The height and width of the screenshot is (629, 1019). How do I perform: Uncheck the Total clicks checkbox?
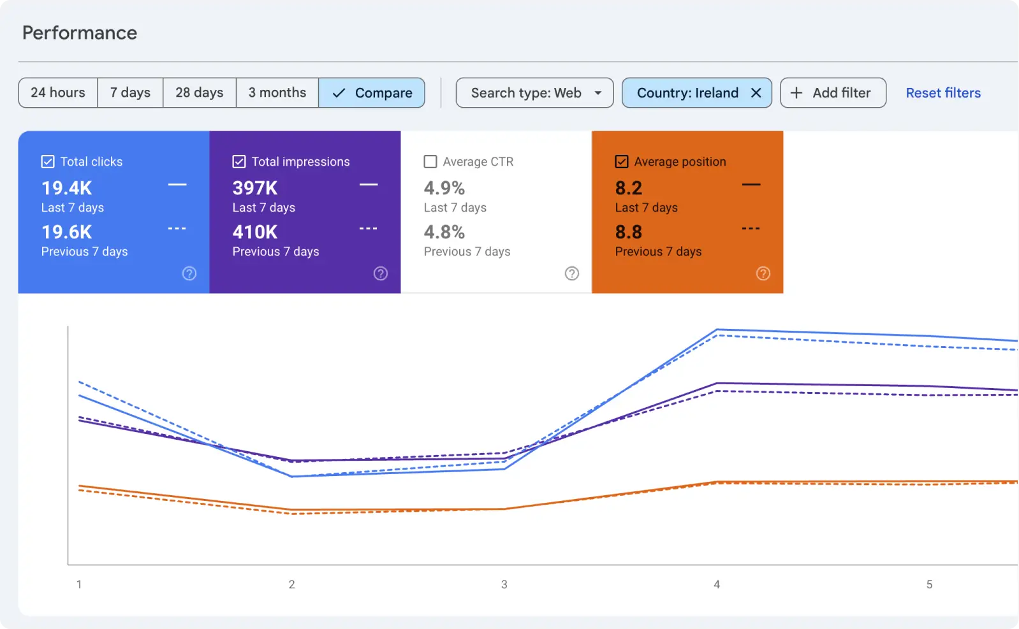tap(48, 162)
